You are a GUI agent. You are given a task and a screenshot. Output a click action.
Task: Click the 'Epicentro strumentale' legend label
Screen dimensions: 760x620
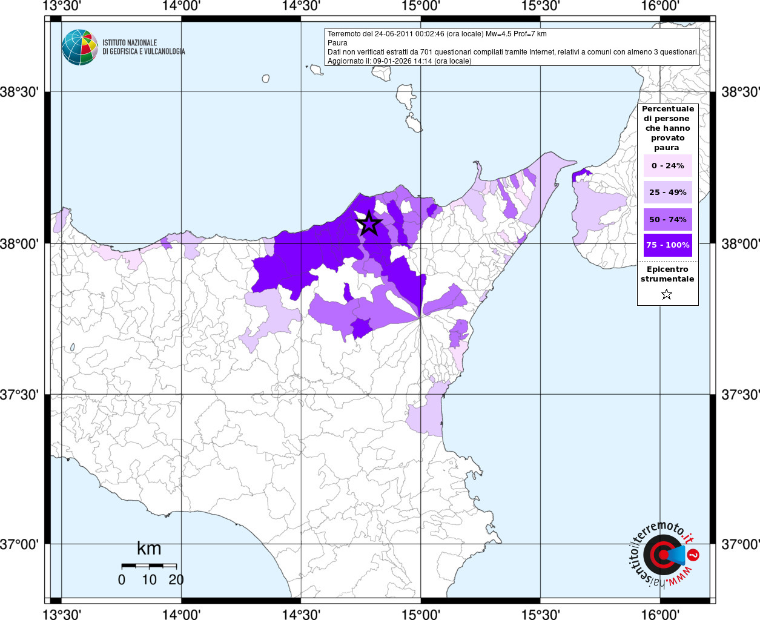[667, 274]
